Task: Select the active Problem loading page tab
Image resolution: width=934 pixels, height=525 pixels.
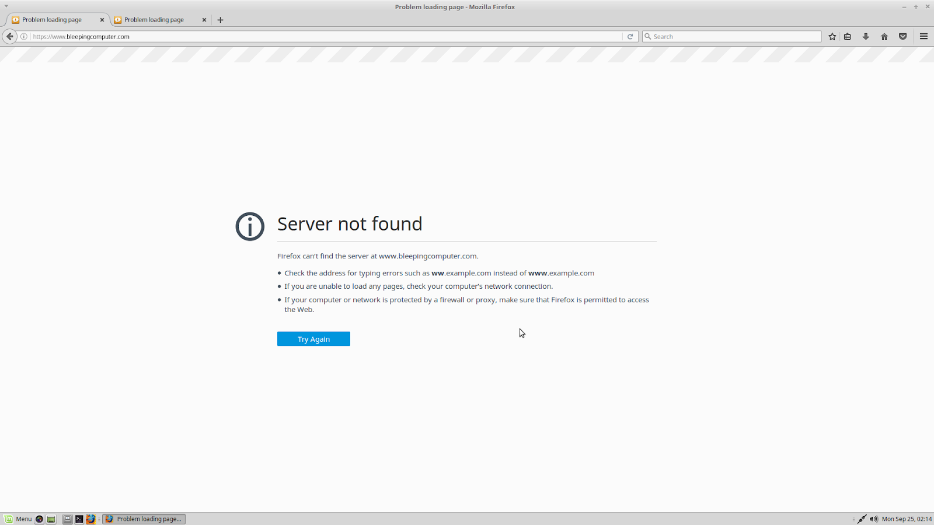Action: pyautogui.click(x=57, y=20)
